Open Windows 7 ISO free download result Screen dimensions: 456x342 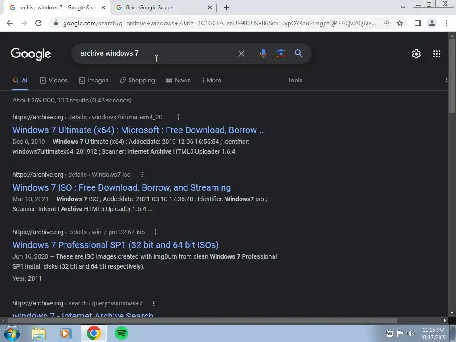(122, 187)
